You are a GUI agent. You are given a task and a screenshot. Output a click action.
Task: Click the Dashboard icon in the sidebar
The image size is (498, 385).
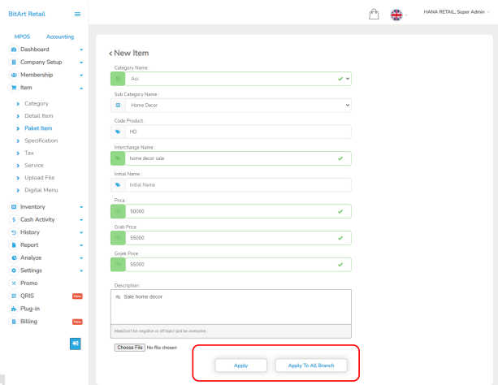14,50
